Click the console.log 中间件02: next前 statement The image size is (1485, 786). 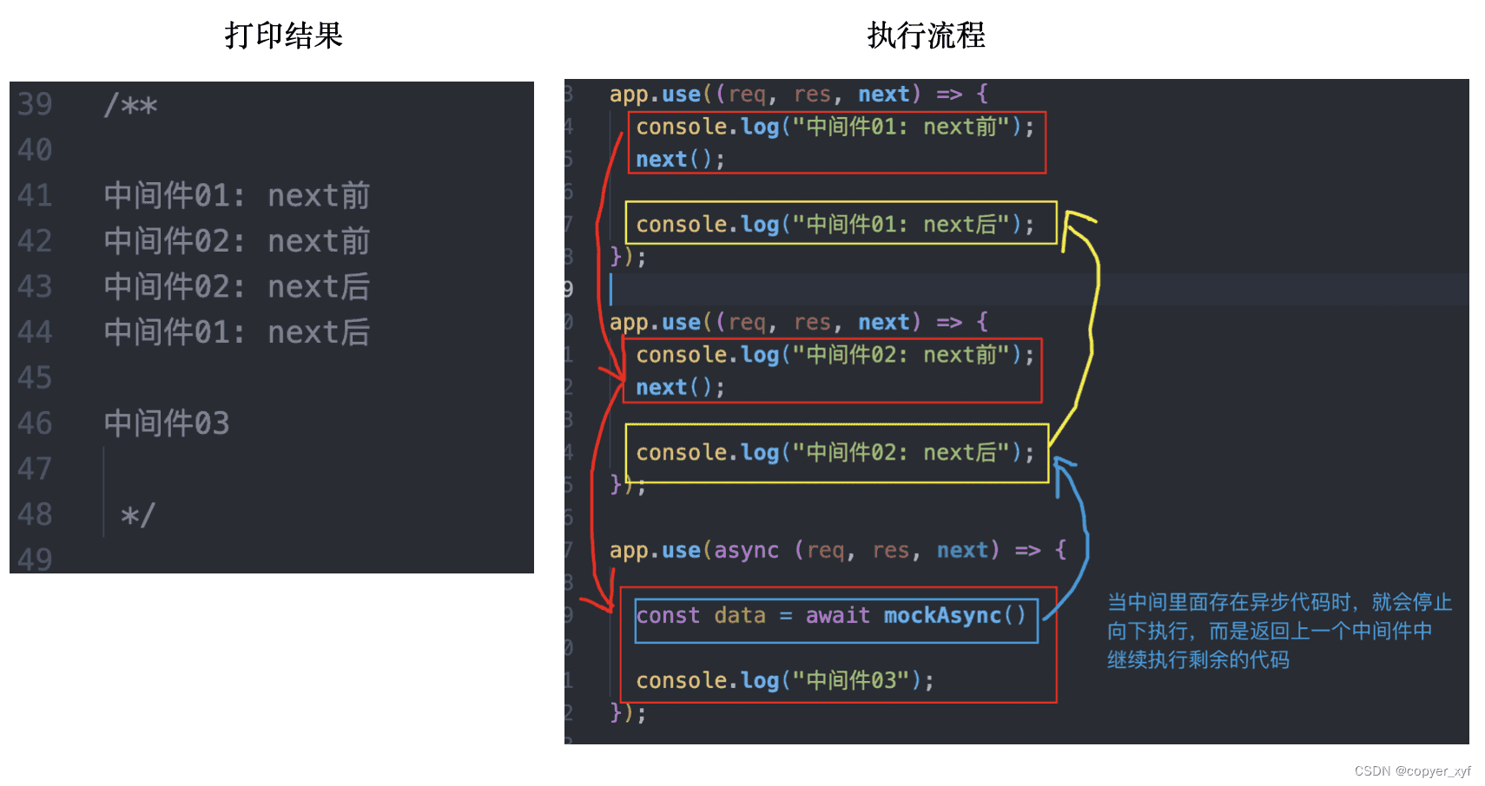pos(834,355)
